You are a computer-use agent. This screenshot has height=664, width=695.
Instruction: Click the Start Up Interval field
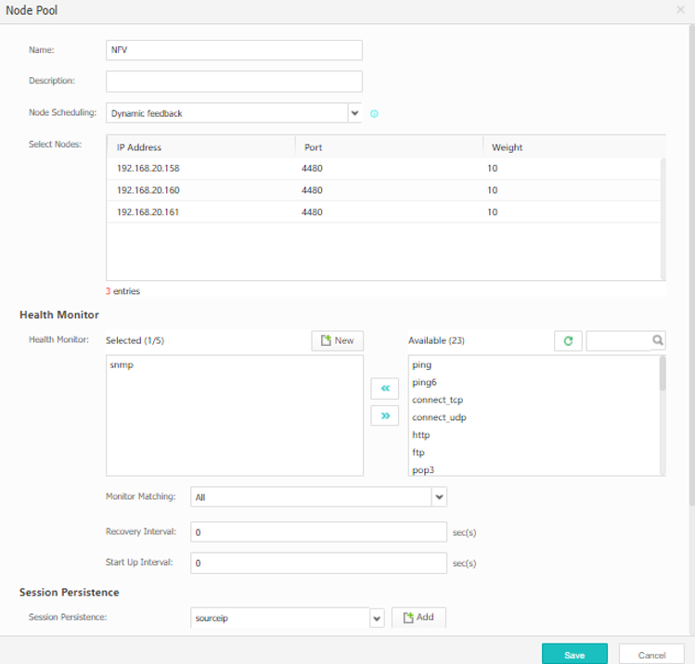coord(318,563)
